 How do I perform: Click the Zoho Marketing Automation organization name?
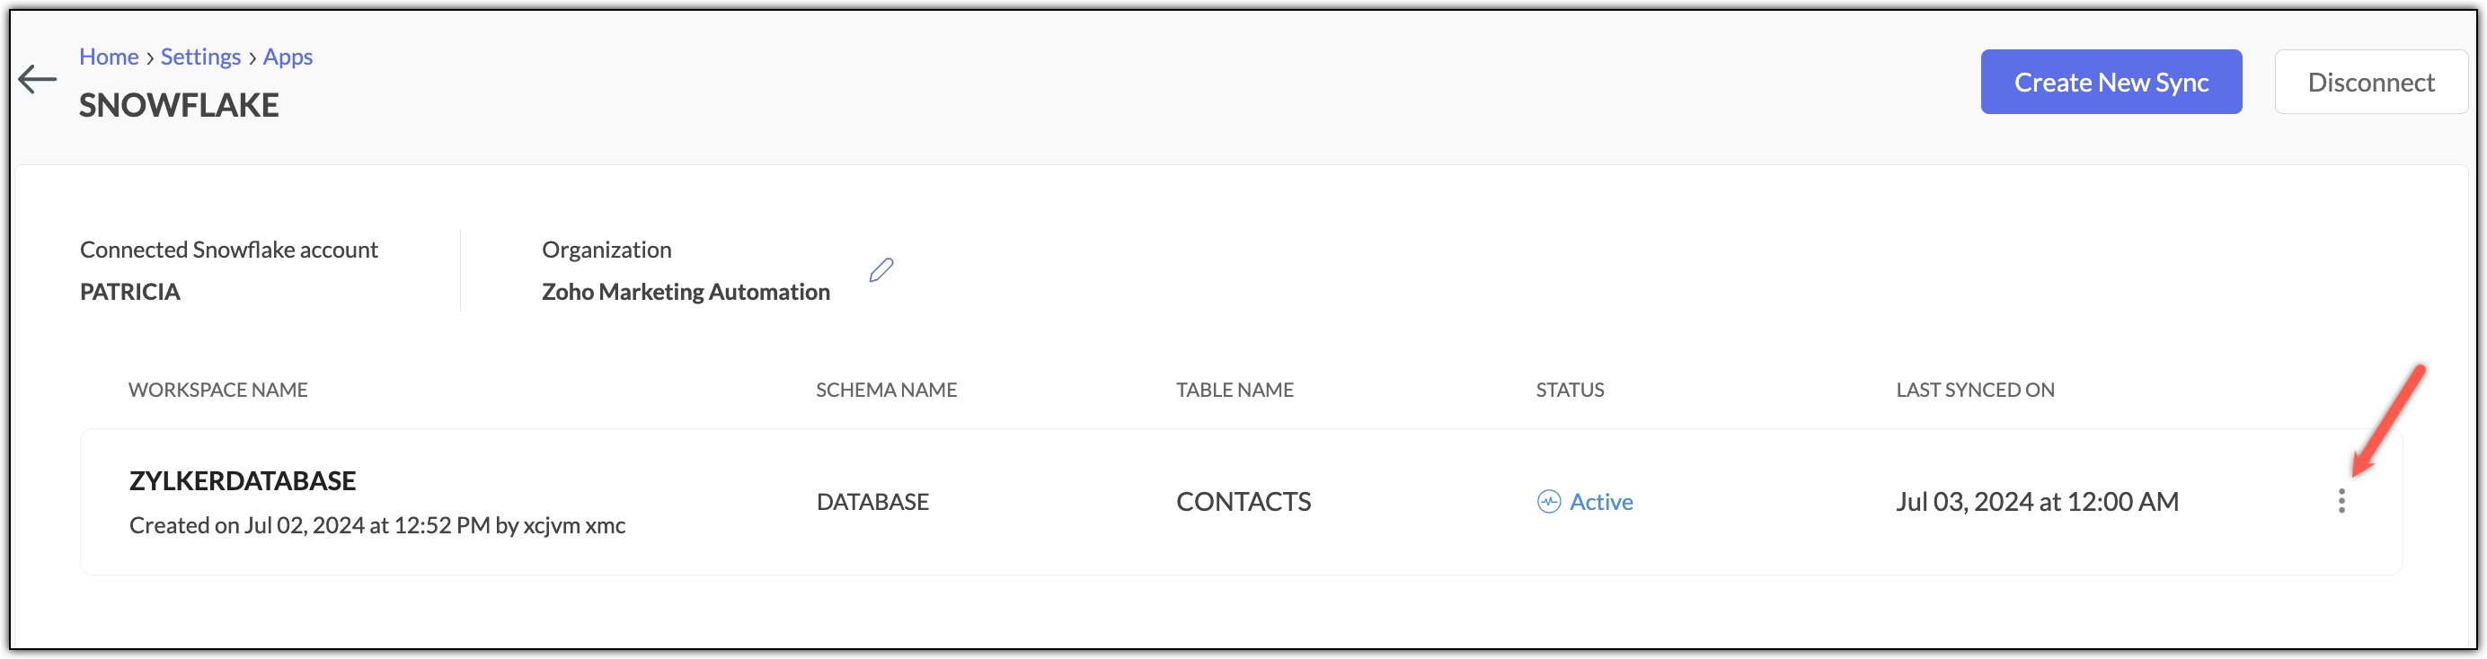(x=686, y=292)
